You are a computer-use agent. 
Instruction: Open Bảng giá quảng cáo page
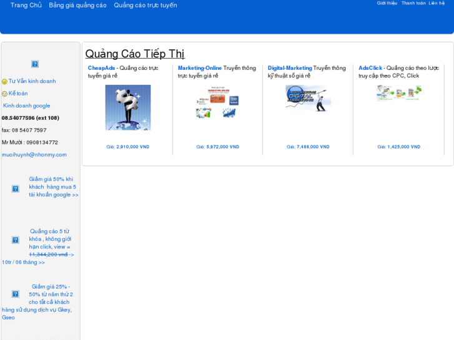point(77,5)
